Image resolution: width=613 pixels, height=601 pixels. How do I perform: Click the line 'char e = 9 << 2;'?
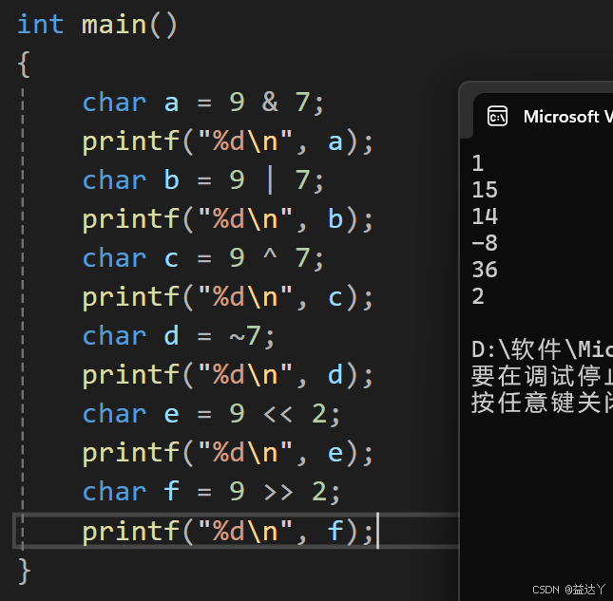(211, 414)
